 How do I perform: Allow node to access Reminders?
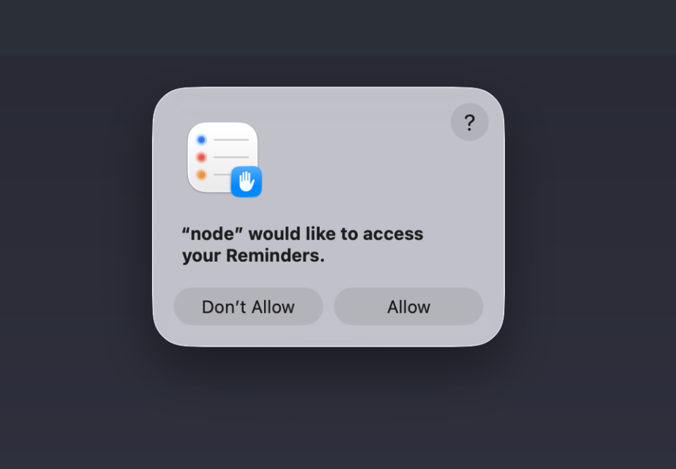[408, 307]
